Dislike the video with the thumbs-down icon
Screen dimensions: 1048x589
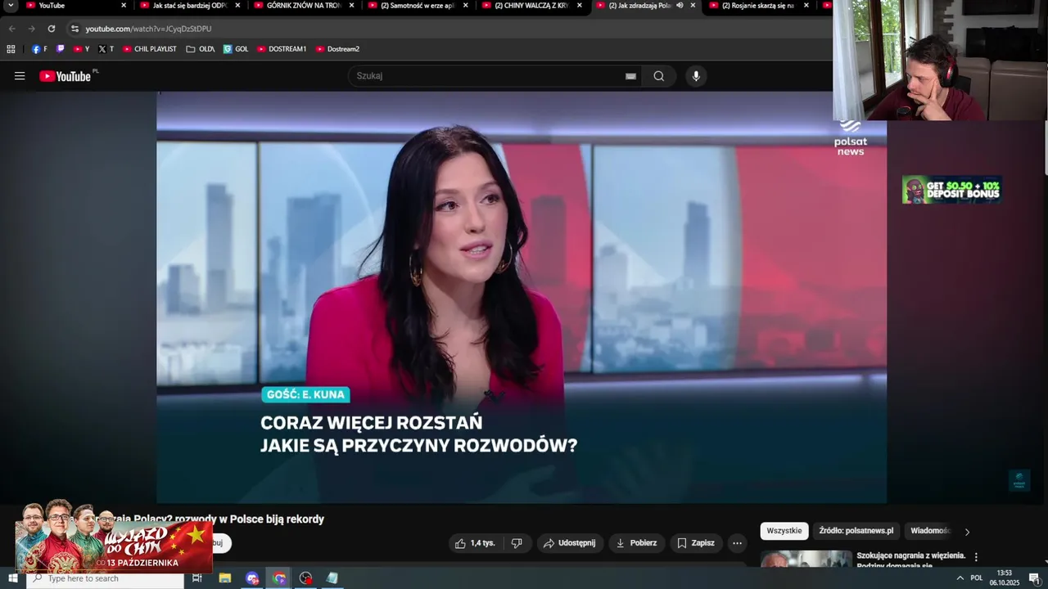[x=517, y=543]
